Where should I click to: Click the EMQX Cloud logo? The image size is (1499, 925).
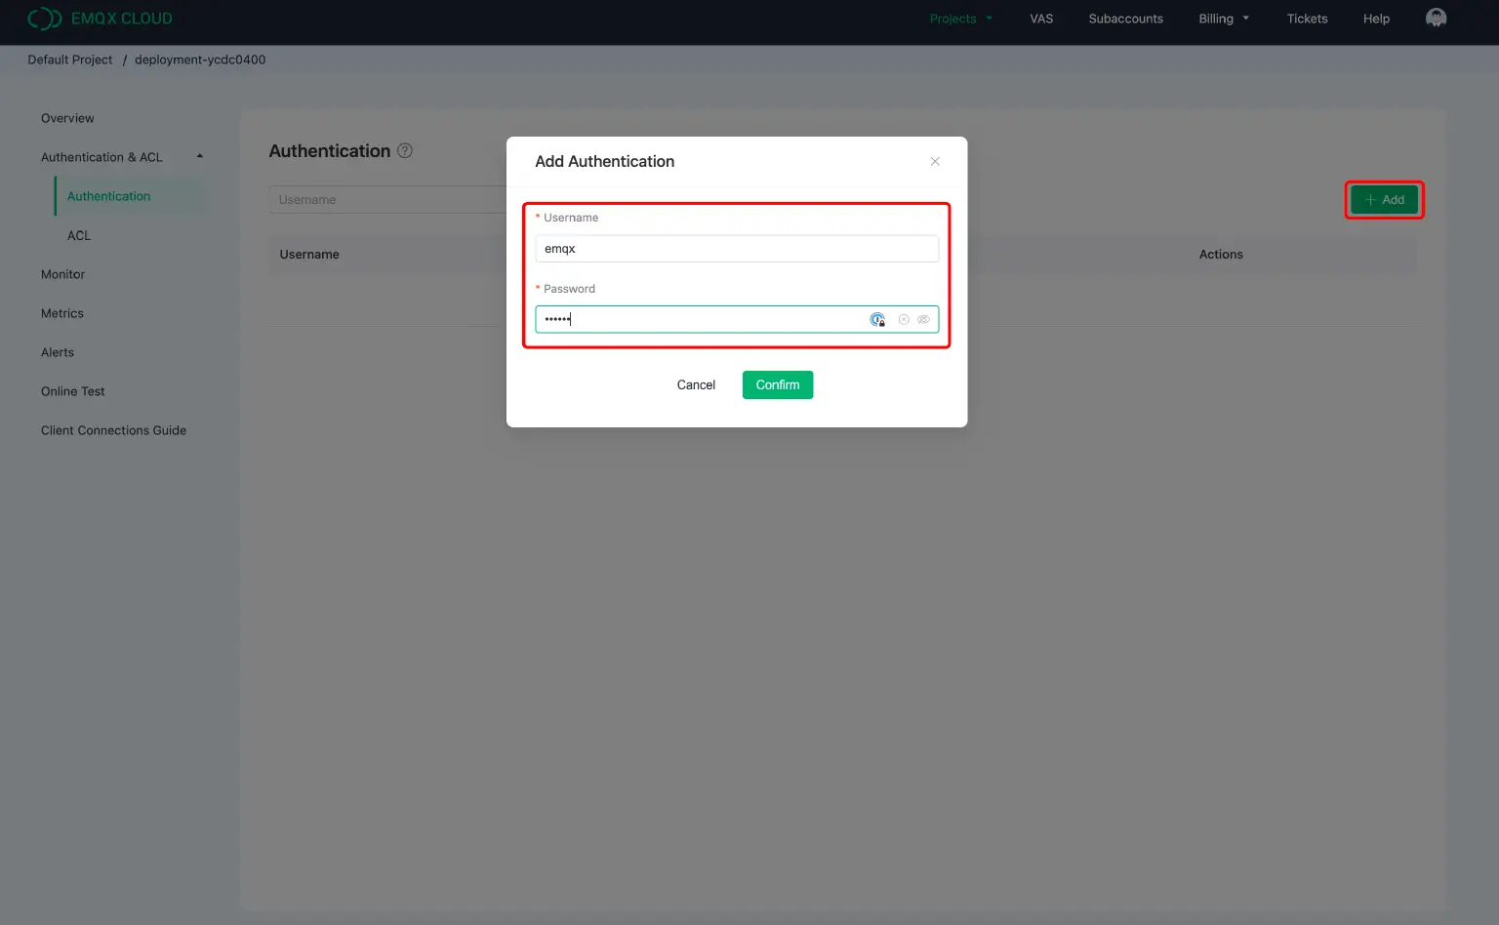point(99,18)
